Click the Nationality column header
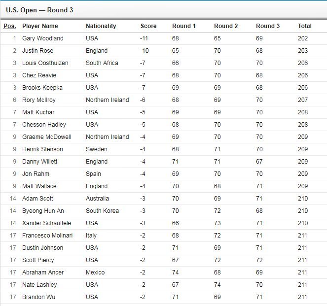327x306 pixels. (x=101, y=26)
